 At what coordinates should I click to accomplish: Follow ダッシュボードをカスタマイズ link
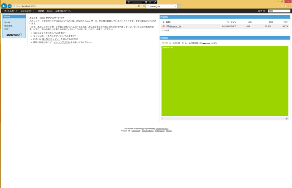47,36
